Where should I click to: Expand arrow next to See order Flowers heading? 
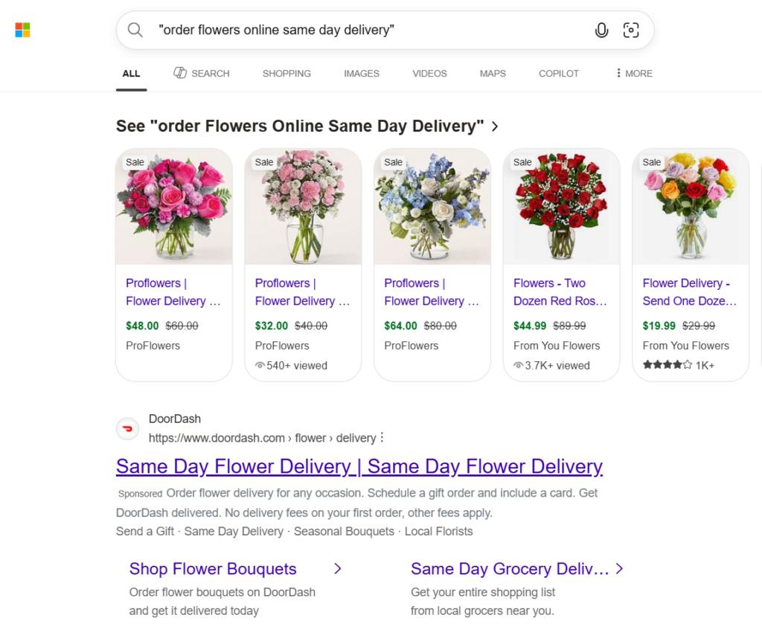pyautogui.click(x=495, y=126)
